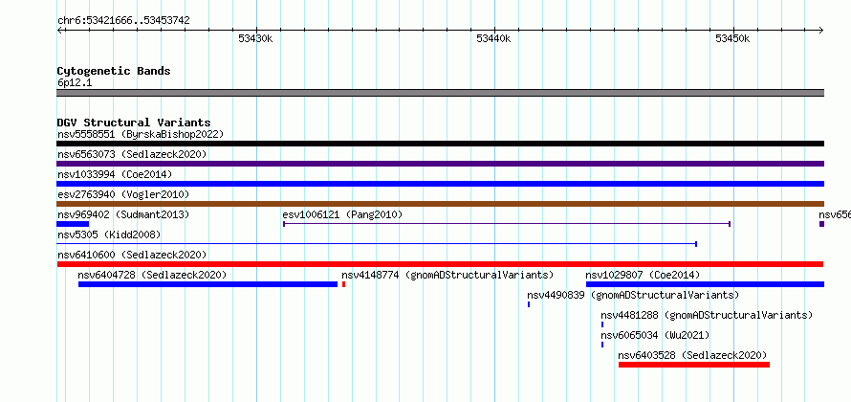
Task: Click the esv2763940 brown variant bar
Action: [x=440, y=204]
